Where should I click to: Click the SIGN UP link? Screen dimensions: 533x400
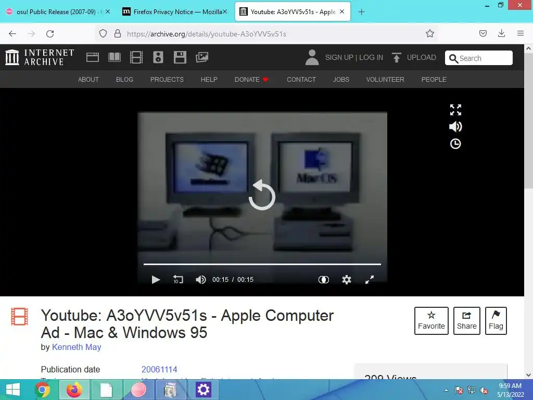339,57
